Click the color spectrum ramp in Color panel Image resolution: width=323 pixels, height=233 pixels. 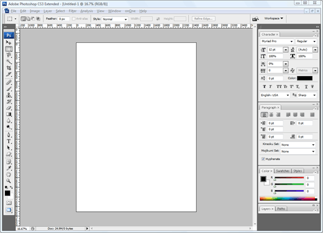click(288, 199)
